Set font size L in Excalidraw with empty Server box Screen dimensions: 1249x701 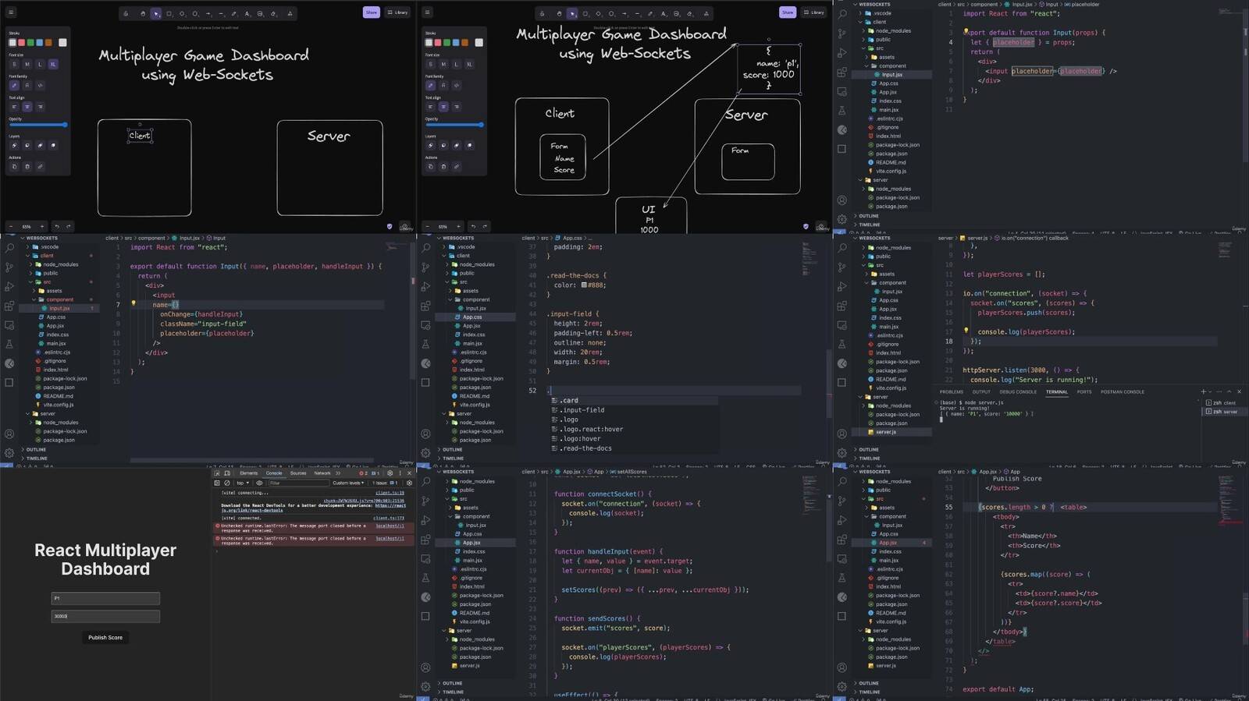click(x=40, y=64)
